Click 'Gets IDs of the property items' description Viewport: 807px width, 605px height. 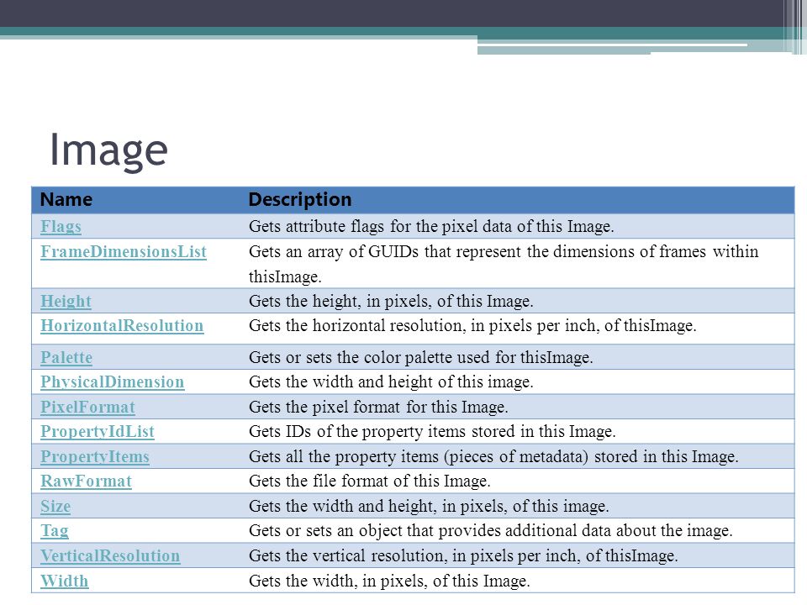tap(432, 432)
